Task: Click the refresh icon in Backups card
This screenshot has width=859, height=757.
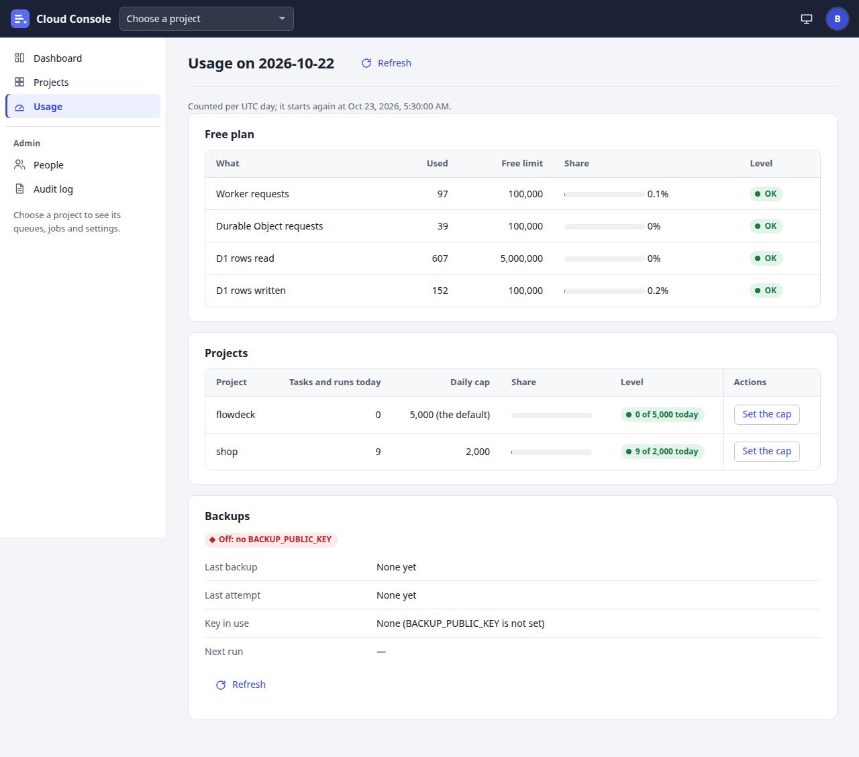Action: [221, 685]
